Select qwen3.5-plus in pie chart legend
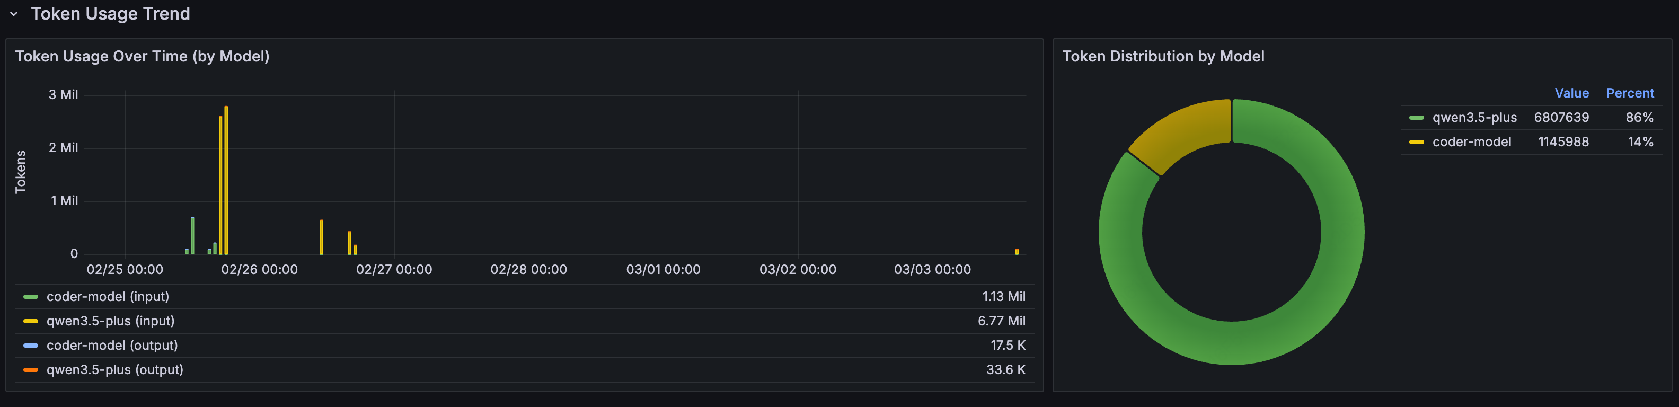 [1474, 118]
